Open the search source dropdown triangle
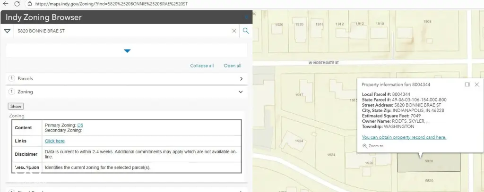 point(7,31)
